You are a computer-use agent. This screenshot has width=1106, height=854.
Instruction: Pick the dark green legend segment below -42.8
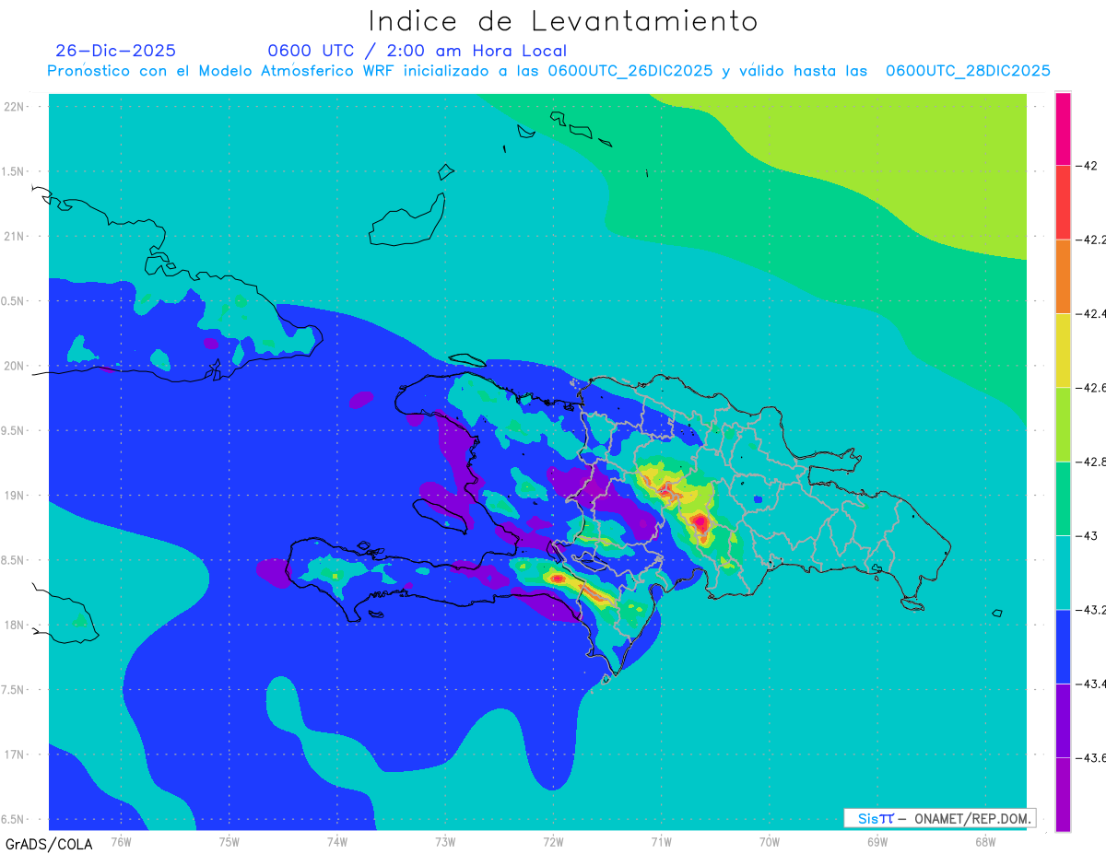pos(1063,498)
